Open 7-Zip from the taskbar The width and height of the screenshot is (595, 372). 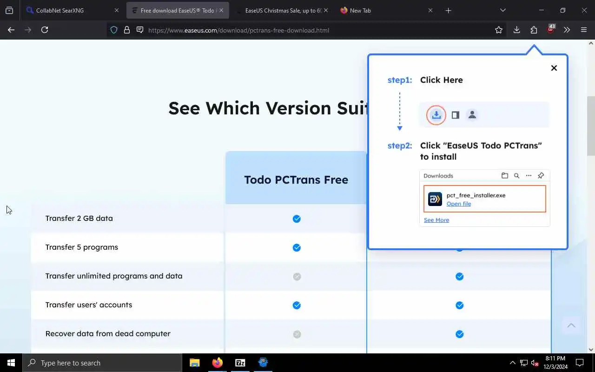tap(240, 363)
